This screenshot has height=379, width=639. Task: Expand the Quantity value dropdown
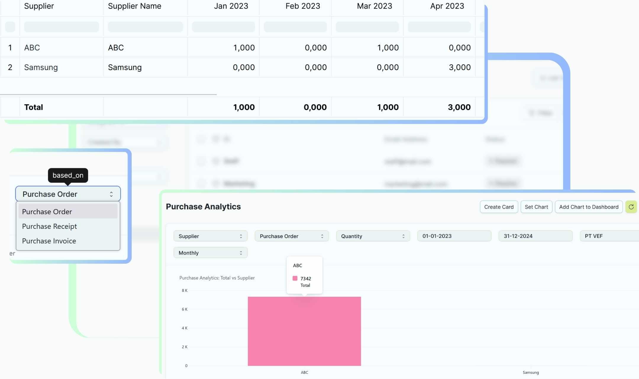click(x=373, y=236)
